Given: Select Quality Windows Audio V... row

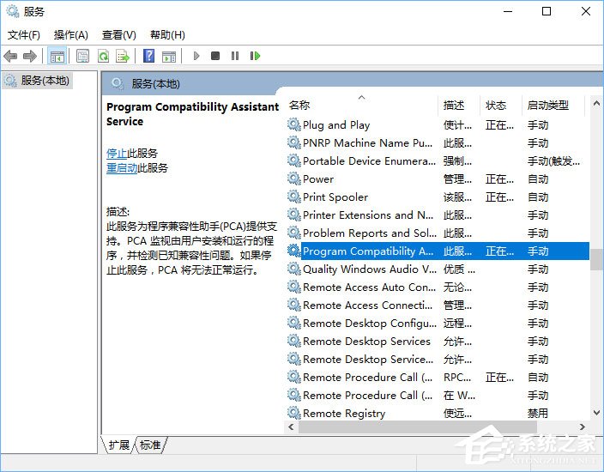Looking at the screenshot, I should tap(438, 269).
